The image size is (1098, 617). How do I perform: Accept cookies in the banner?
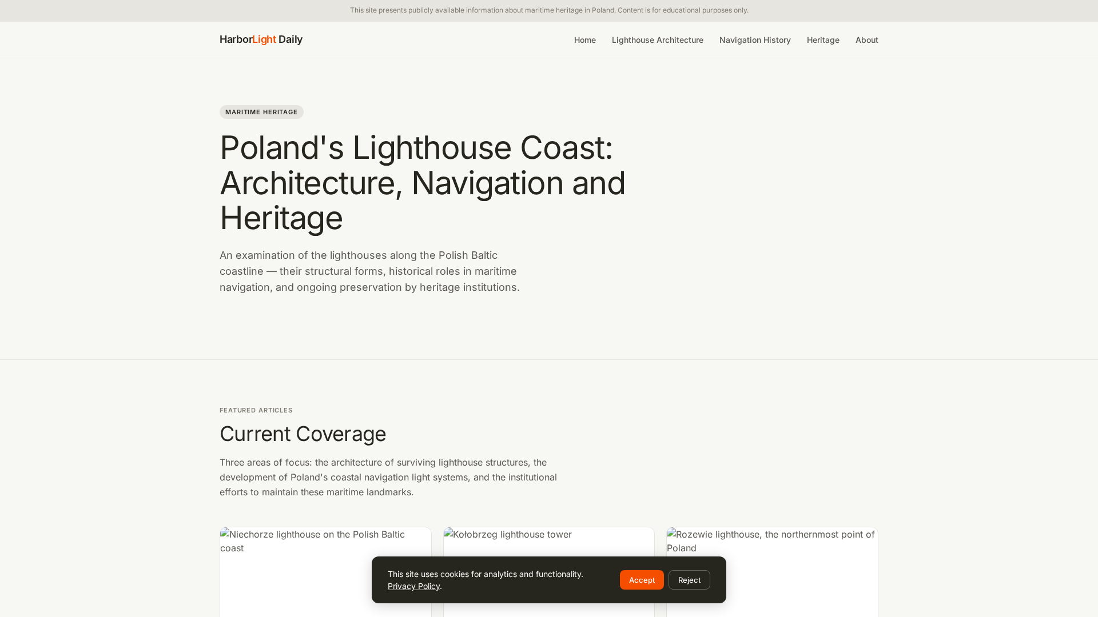(642, 580)
